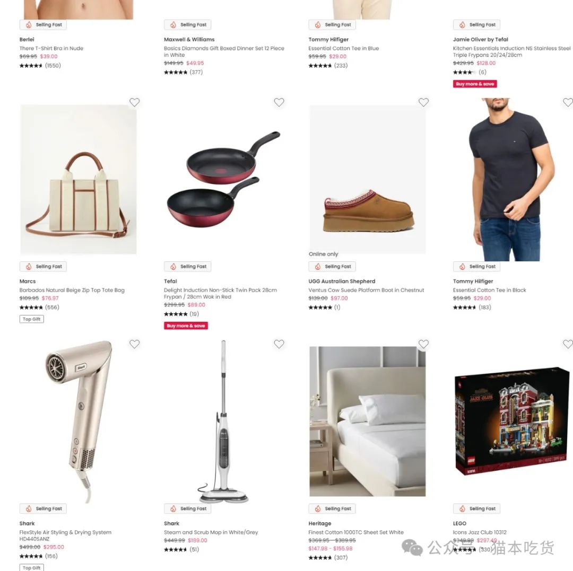The image size is (573, 571).
Task: Open Steam and Scrub Mop in White/Grey
Action: pyautogui.click(x=211, y=532)
